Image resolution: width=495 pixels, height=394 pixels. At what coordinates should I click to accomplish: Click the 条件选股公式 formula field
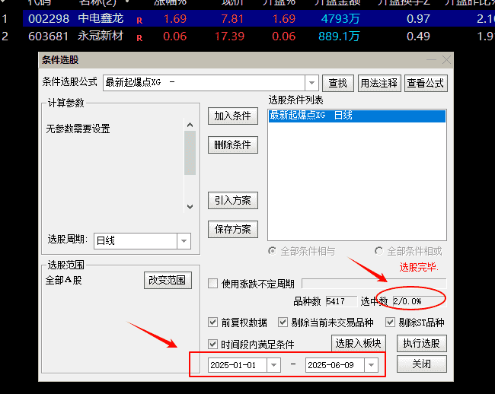pos(204,83)
